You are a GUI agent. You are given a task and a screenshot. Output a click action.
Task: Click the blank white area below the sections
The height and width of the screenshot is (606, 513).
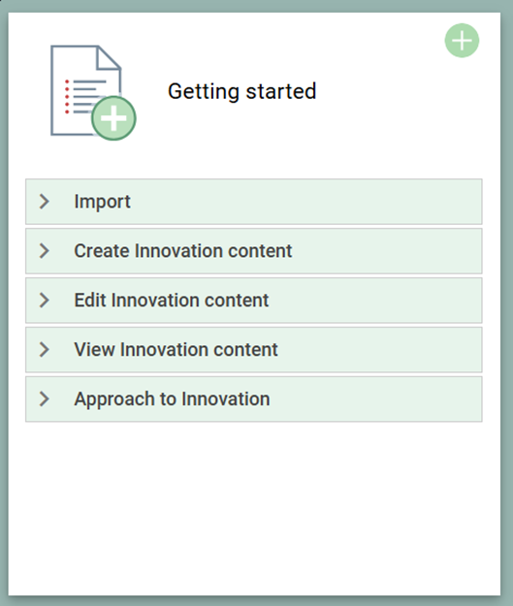click(x=254, y=508)
